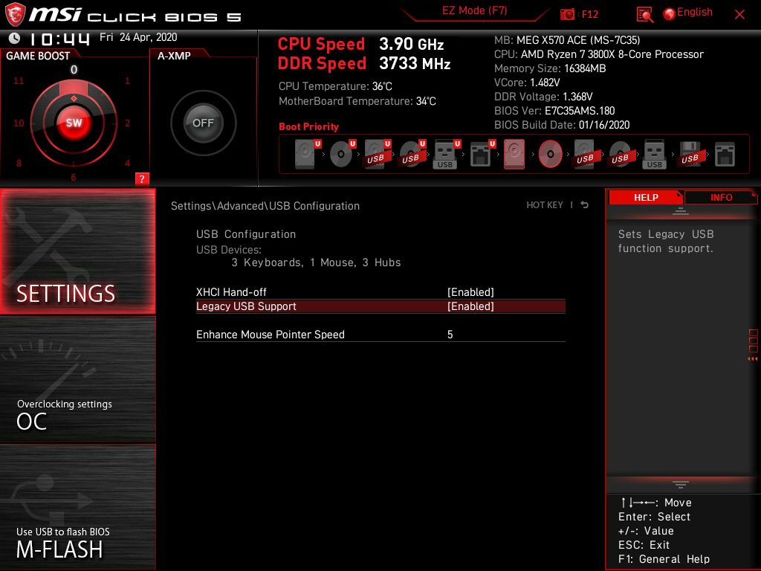The width and height of the screenshot is (761, 571).
Task: Open the M-FLASH BIOS flashing section
Action: [77, 507]
